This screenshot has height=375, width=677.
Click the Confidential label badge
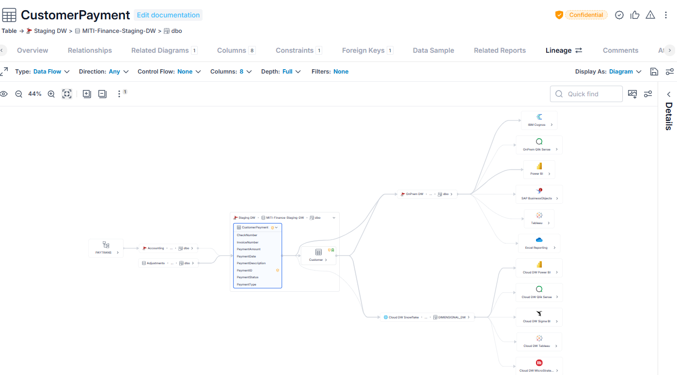coord(586,15)
